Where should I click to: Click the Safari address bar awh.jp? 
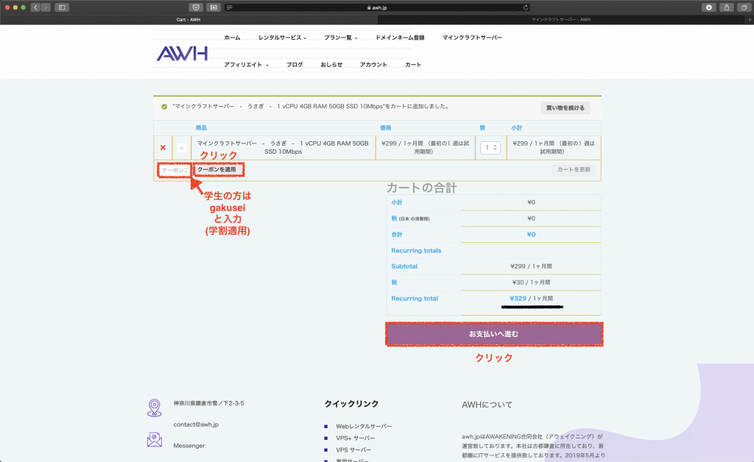376,7
